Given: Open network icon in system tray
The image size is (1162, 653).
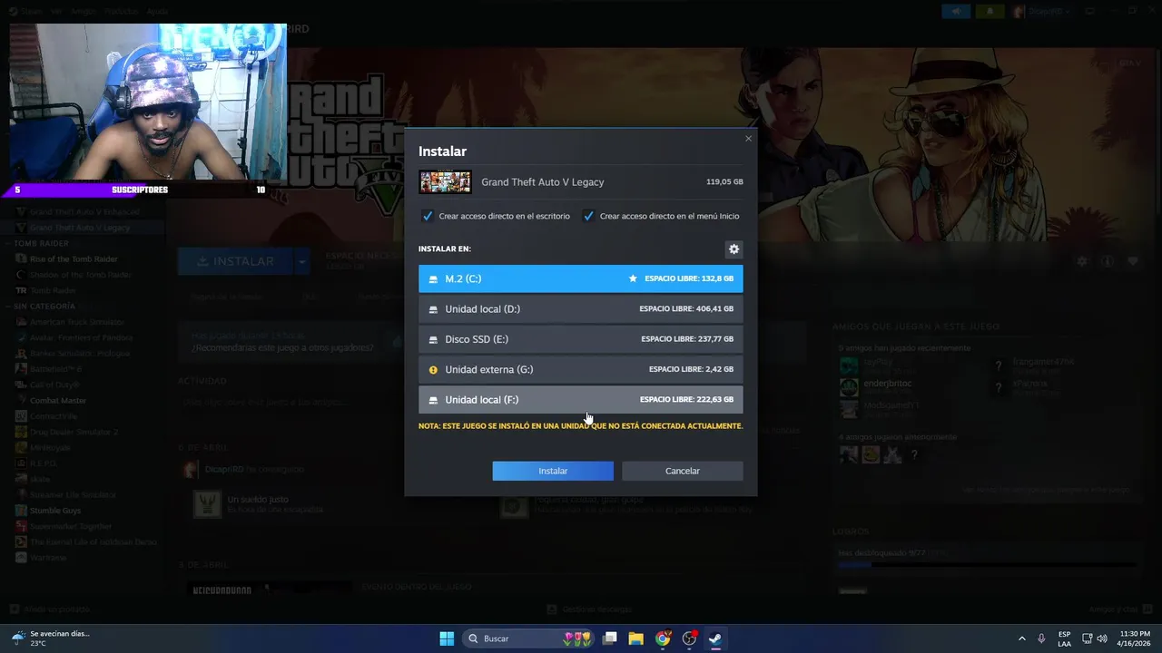Looking at the screenshot, I should point(1088,638).
